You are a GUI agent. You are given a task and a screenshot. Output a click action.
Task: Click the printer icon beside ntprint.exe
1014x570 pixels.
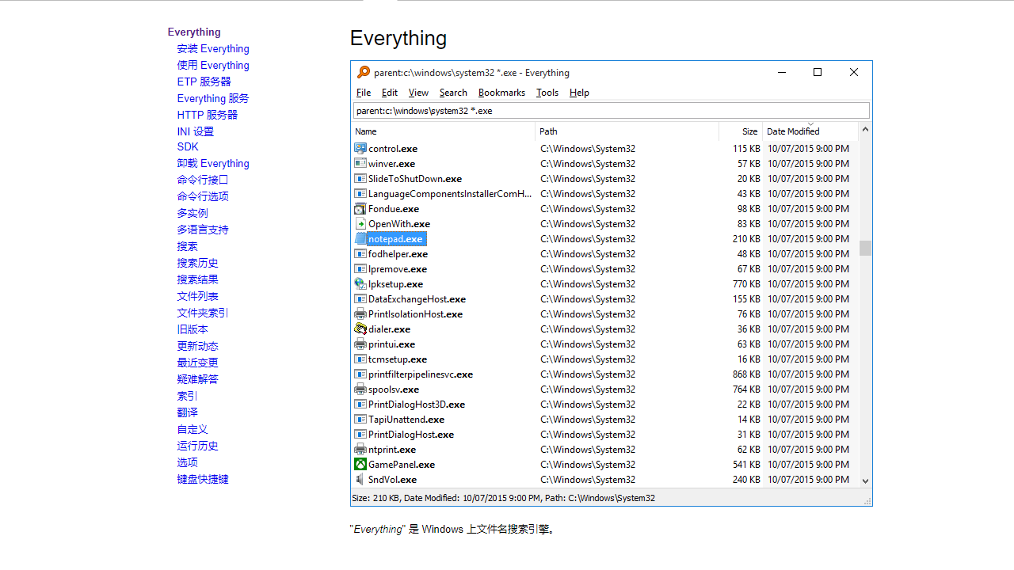click(x=360, y=450)
